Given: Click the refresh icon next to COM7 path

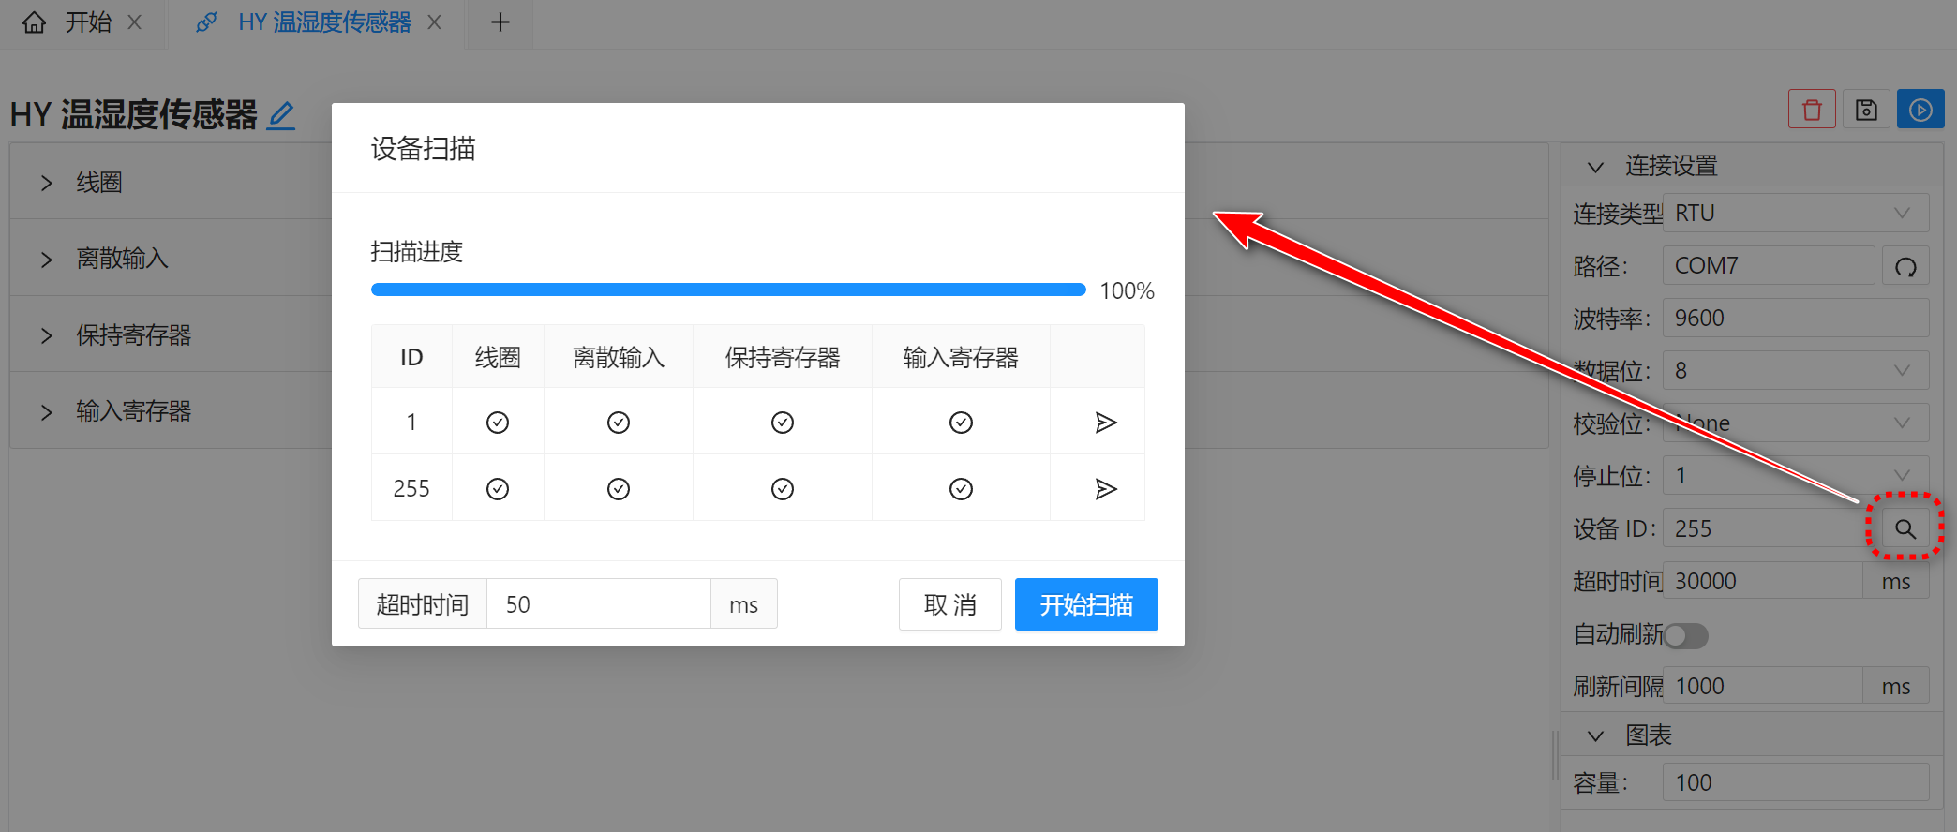Looking at the screenshot, I should 1905,267.
